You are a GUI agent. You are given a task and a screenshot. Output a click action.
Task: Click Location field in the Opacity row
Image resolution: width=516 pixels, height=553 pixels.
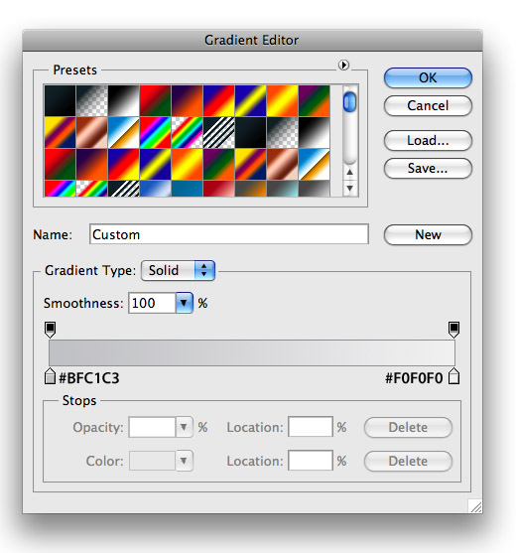coord(311,427)
